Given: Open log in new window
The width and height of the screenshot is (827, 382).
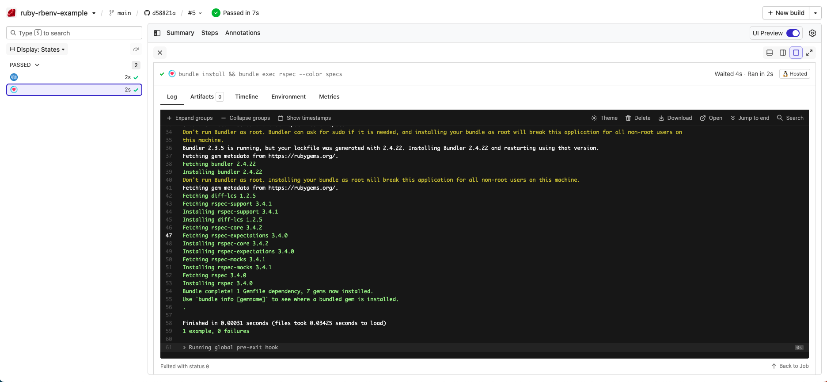Looking at the screenshot, I should pyautogui.click(x=711, y=118).
